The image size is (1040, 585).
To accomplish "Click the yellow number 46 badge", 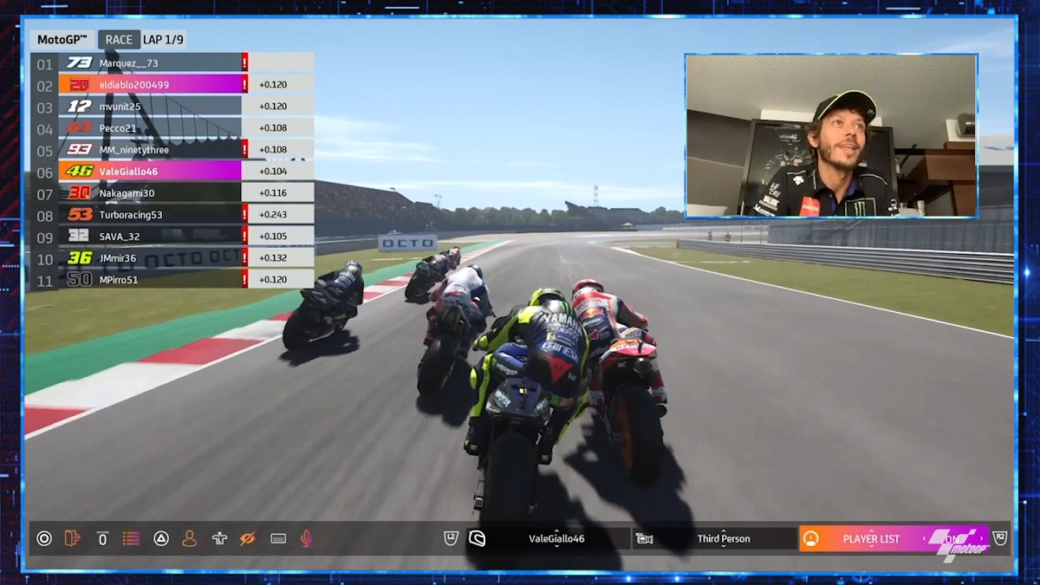I will coord(79,171).
